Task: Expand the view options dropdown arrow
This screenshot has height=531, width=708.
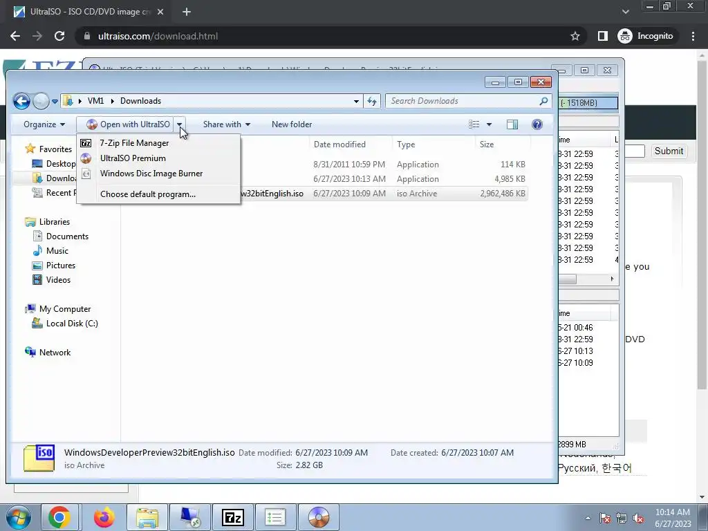Action: click(x=489, y=124)
